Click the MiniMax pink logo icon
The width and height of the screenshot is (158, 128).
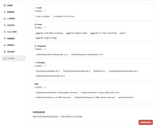(x=35, y=63)
